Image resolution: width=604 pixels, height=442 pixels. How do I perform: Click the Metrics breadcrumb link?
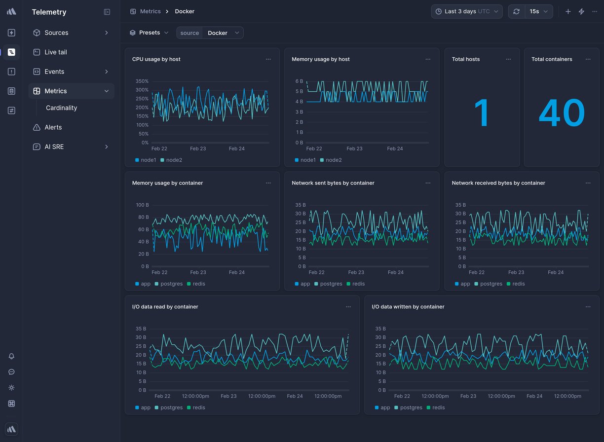pyautogui.click(x=151, y=11)
